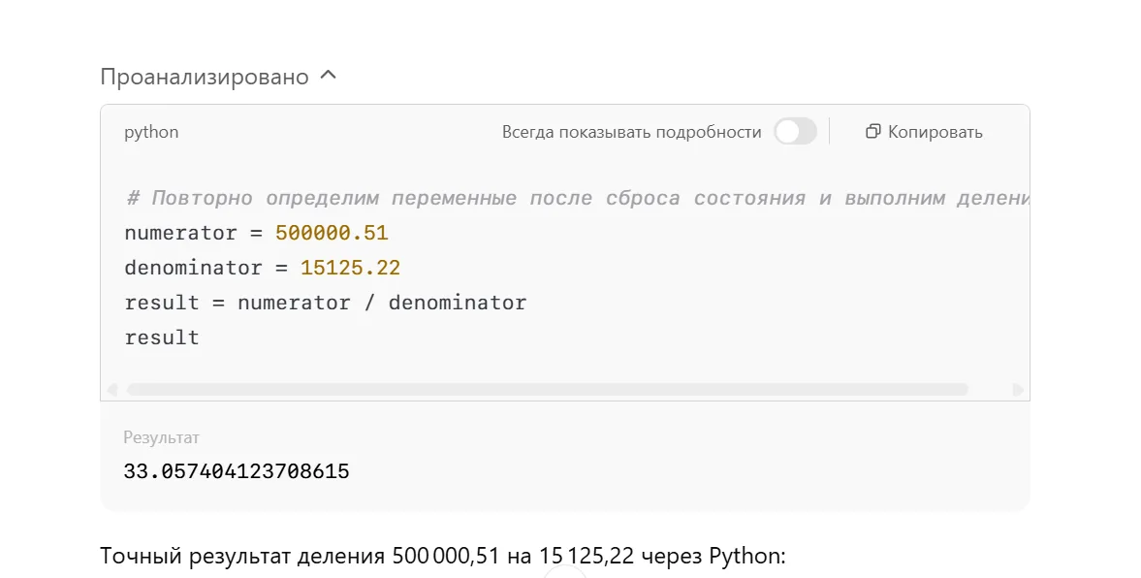Click the 'python' language label

tap(151, 133)
